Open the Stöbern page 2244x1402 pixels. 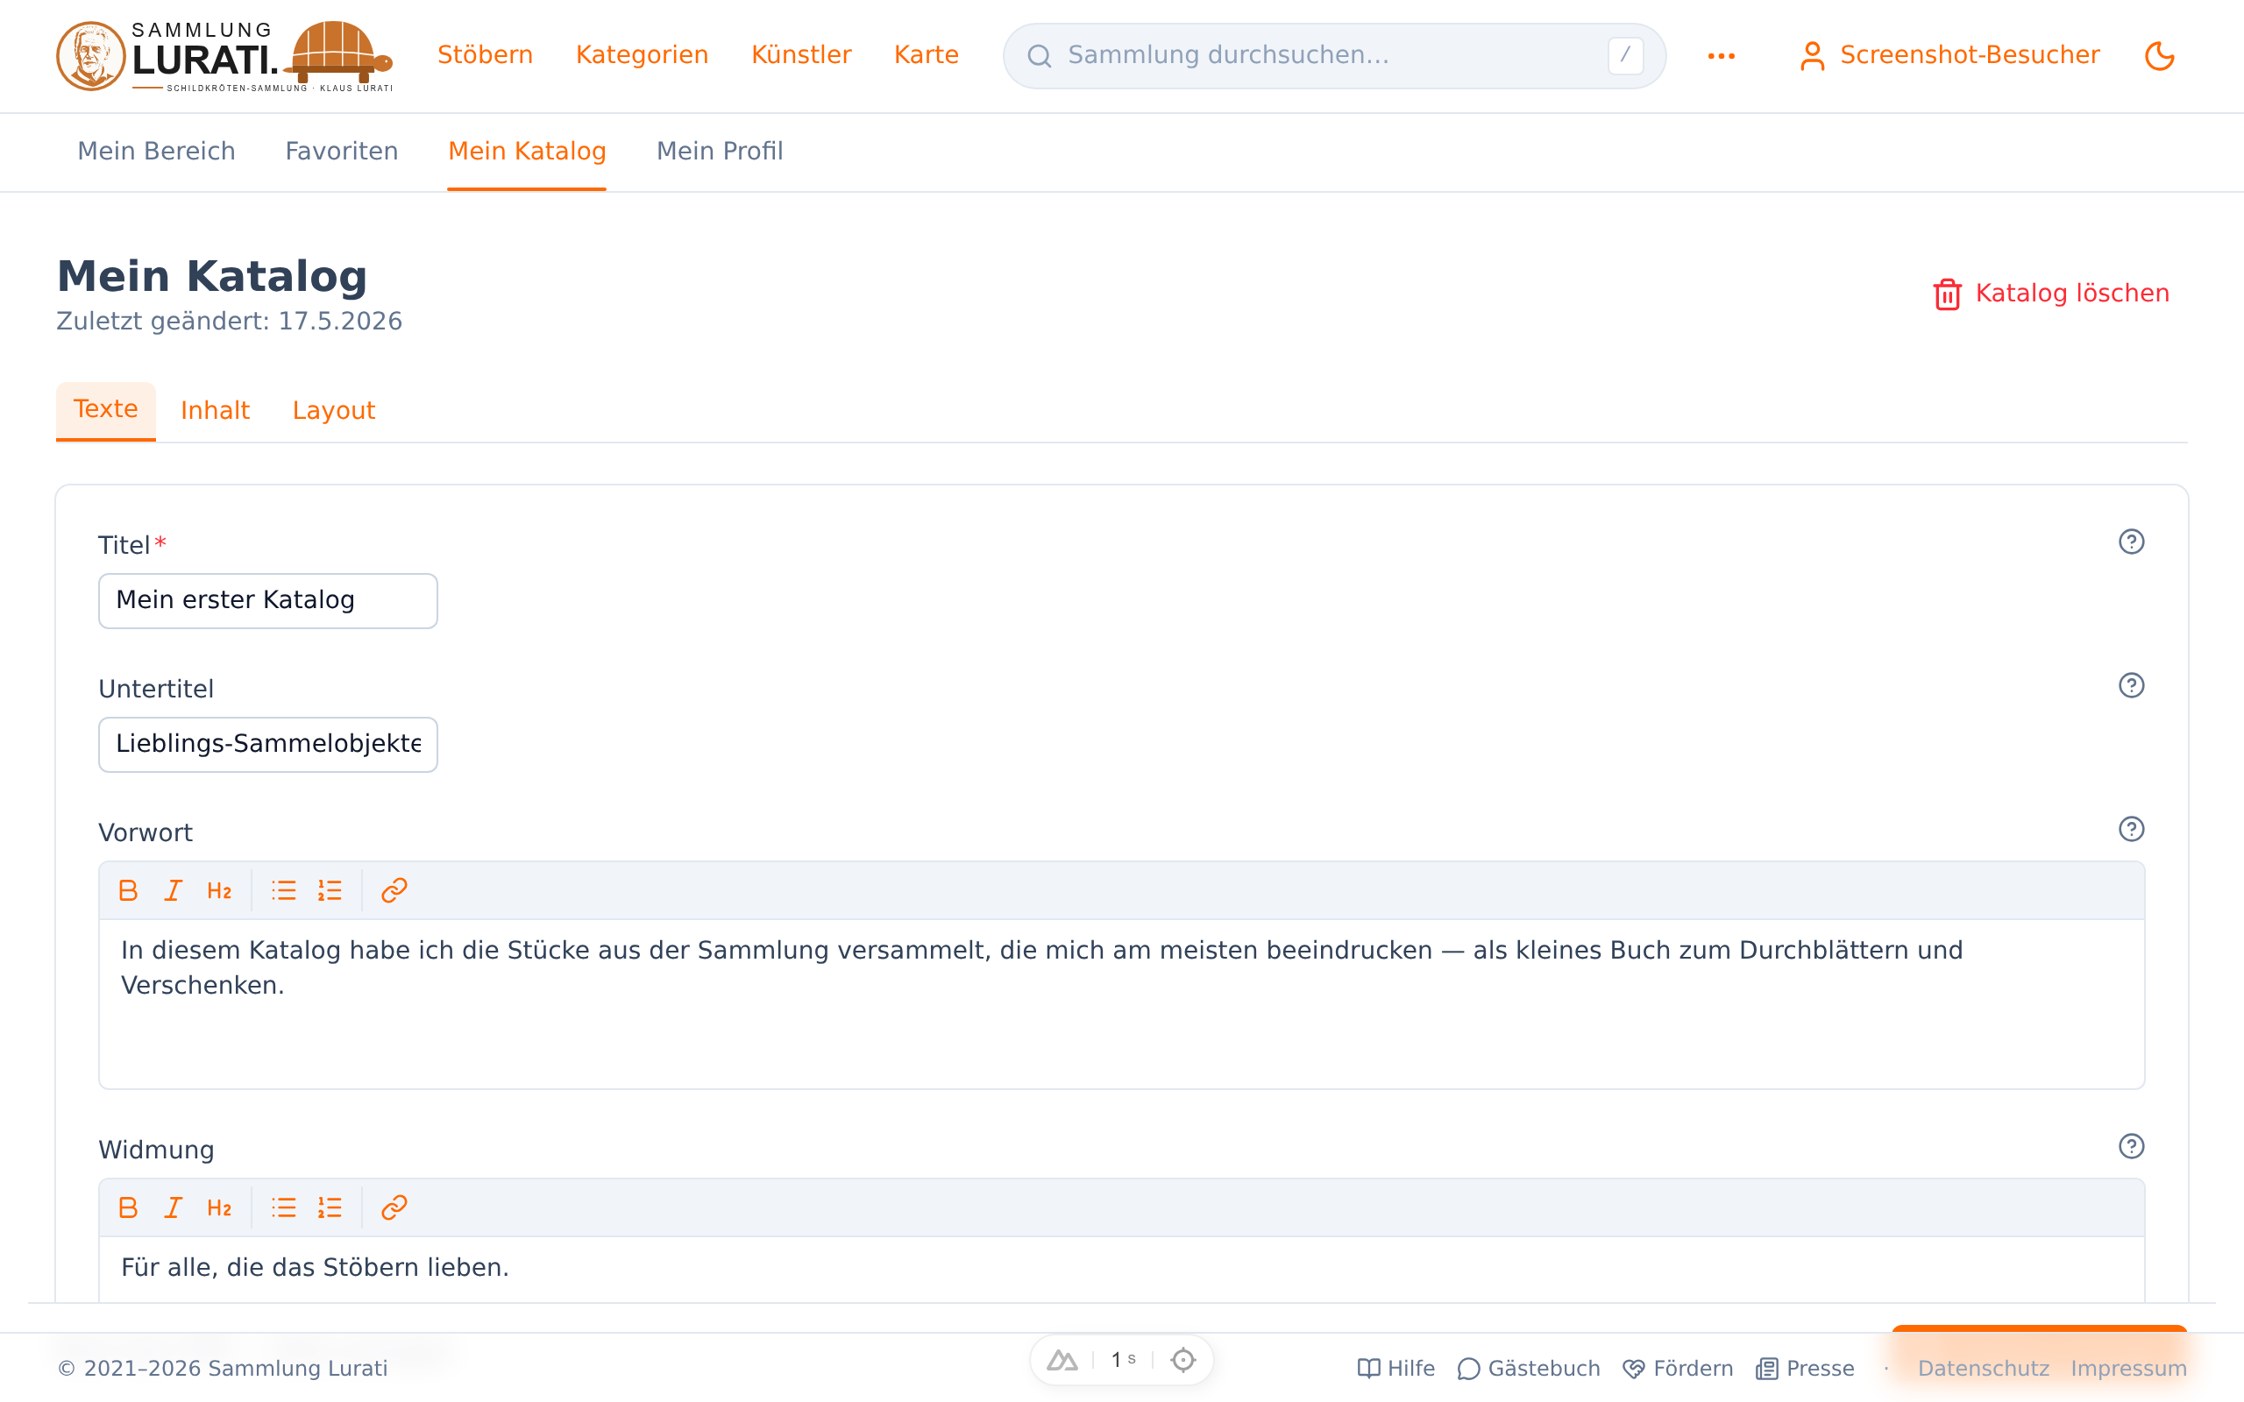(485, 55)
